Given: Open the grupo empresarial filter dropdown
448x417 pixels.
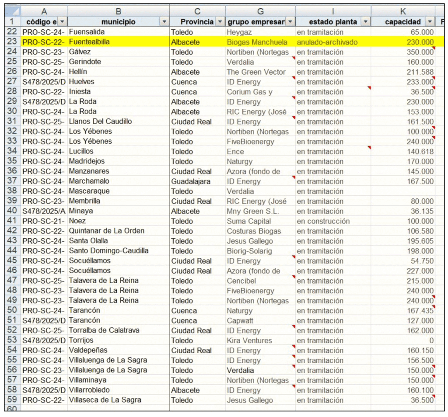Looking at the screenshot, I should (290, 22).
